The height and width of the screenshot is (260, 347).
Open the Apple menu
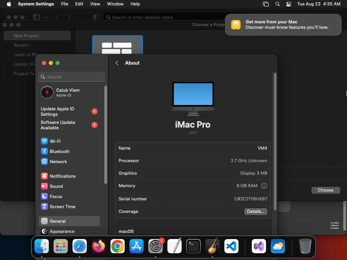pos(9,4)
